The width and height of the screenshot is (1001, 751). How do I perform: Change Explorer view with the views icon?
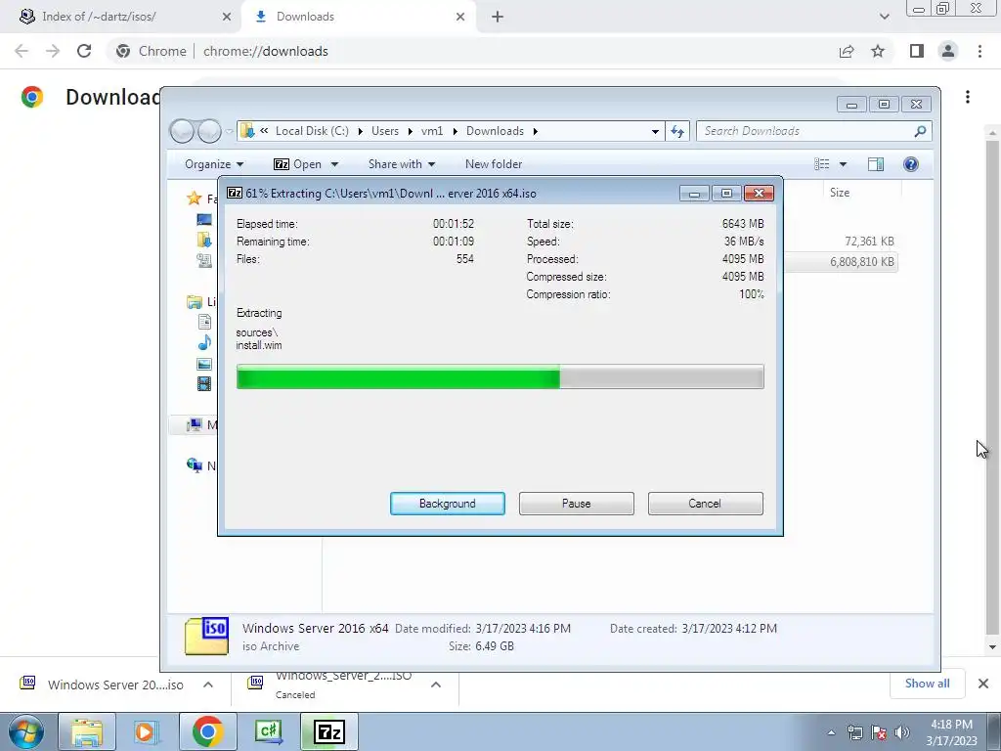(x=821, y=164)
